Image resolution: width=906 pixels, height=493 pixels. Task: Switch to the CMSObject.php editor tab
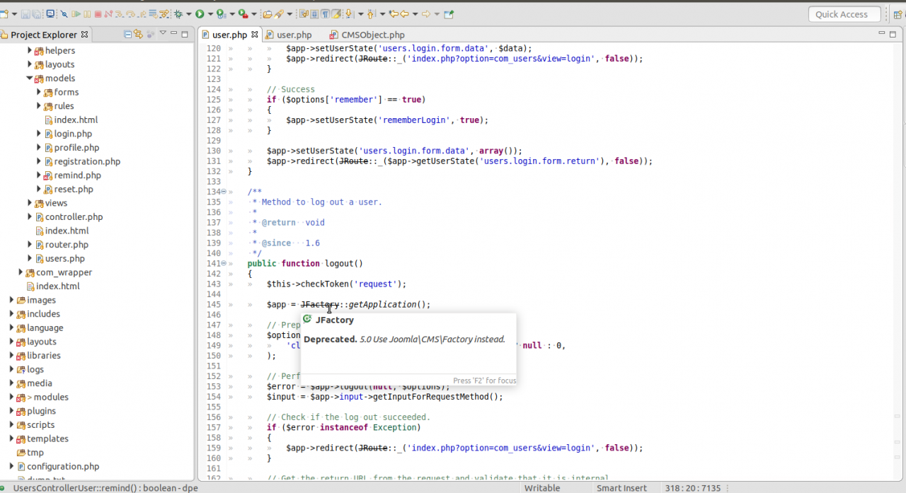pos(372,35)
